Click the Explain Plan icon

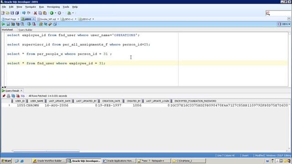(13, 24)
